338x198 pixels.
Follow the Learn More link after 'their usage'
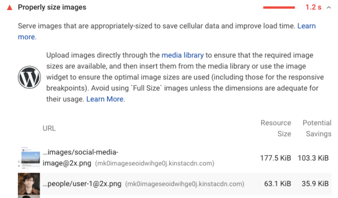point(105,99)
